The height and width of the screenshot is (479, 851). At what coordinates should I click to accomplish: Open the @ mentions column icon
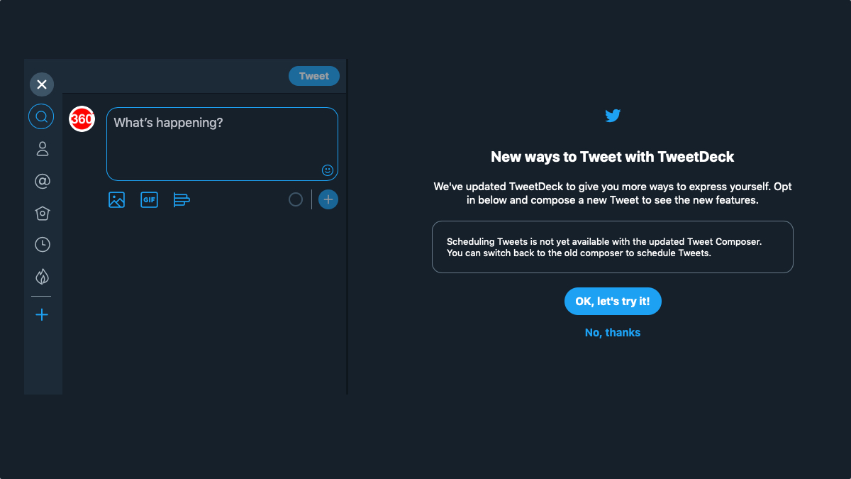click(x=42, y=181)
